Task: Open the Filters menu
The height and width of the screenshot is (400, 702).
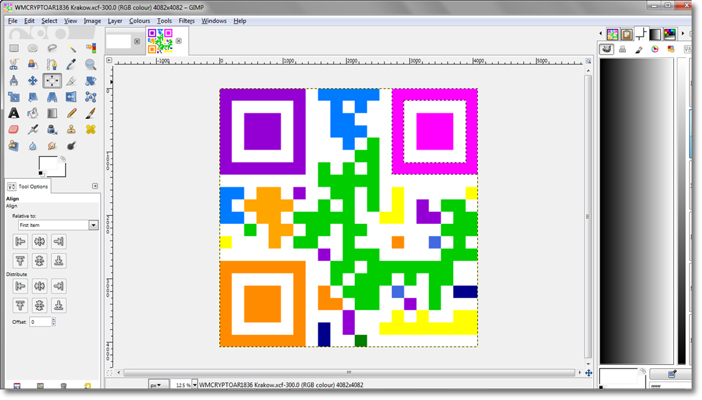Action: click(187, 21)
